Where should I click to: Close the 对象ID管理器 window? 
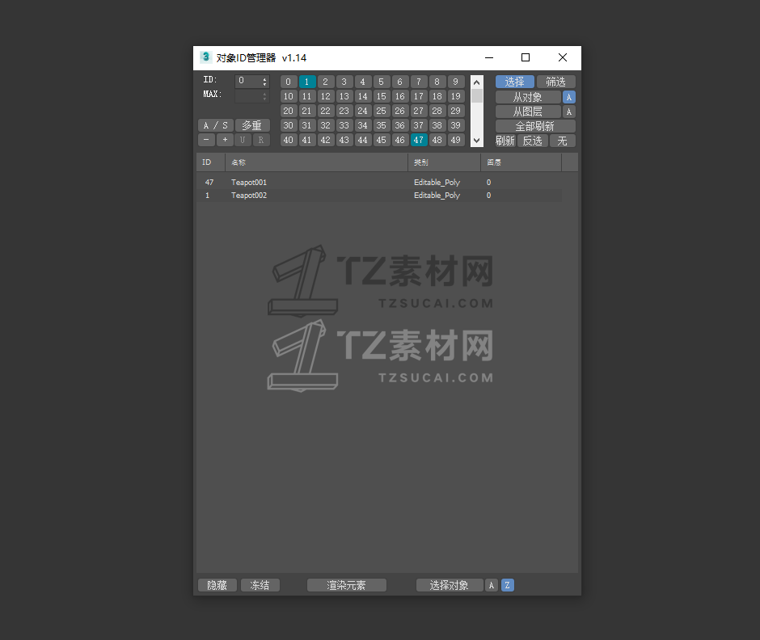click(x=562, y=57)
